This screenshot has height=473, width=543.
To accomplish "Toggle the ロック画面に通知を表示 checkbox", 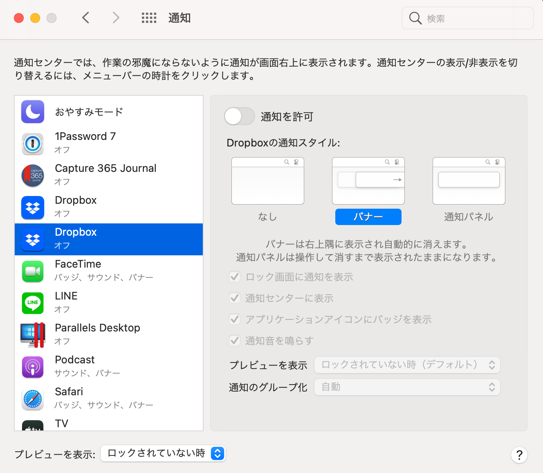I will coord(235,277).
